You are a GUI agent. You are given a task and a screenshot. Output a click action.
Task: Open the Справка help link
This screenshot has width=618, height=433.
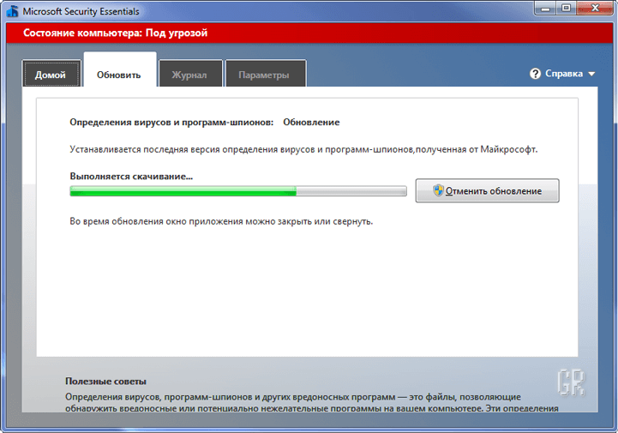564,74
